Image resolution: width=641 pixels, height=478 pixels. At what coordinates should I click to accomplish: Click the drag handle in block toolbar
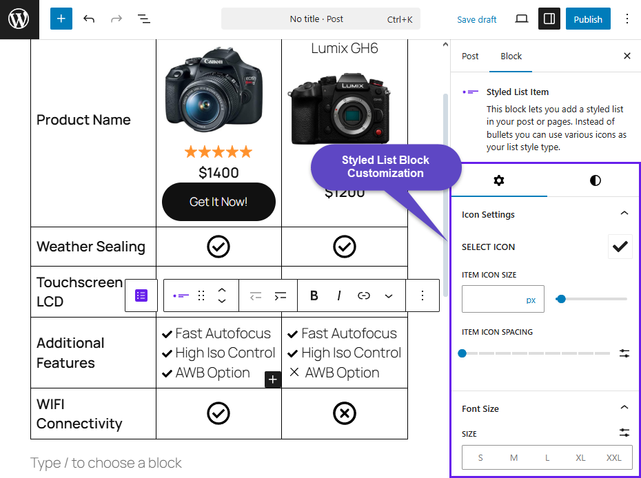click(201, 295)
